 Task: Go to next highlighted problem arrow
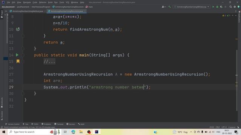coord(236,15)
